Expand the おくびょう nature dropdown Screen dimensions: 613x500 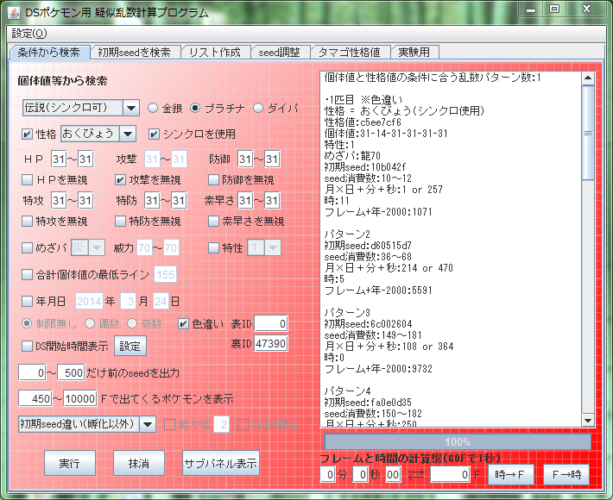pyautogui.click(x=128, y=134)
